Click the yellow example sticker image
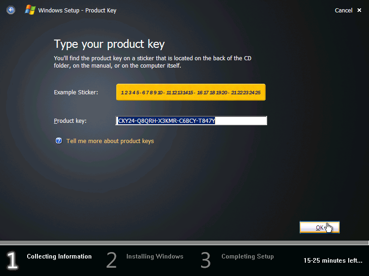The height and width of the screenshot is (276, 369). pyautogui.click(x=191, y=92)
